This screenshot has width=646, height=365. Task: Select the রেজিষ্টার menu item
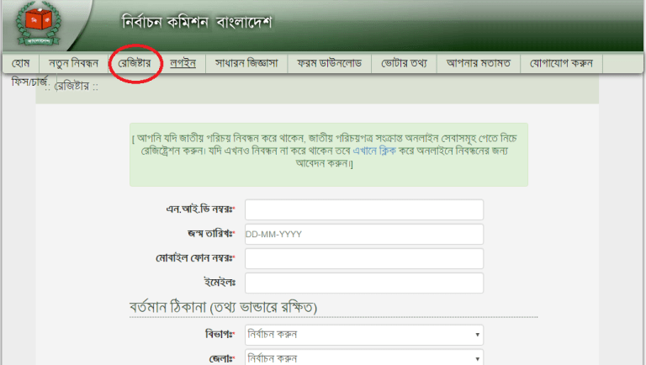135,63
